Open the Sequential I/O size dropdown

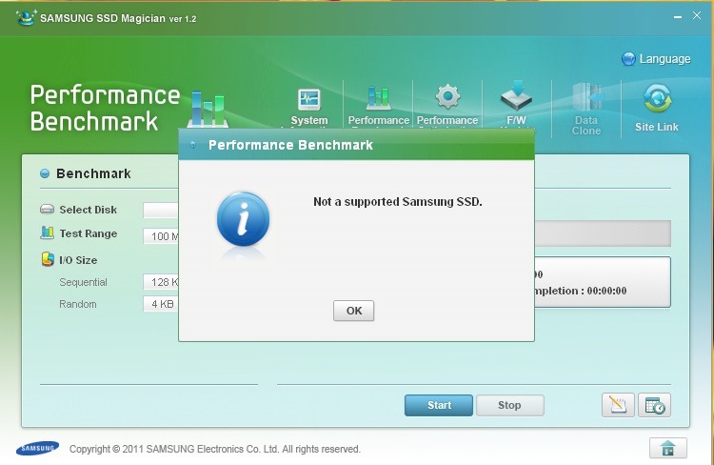pos(161,282)
